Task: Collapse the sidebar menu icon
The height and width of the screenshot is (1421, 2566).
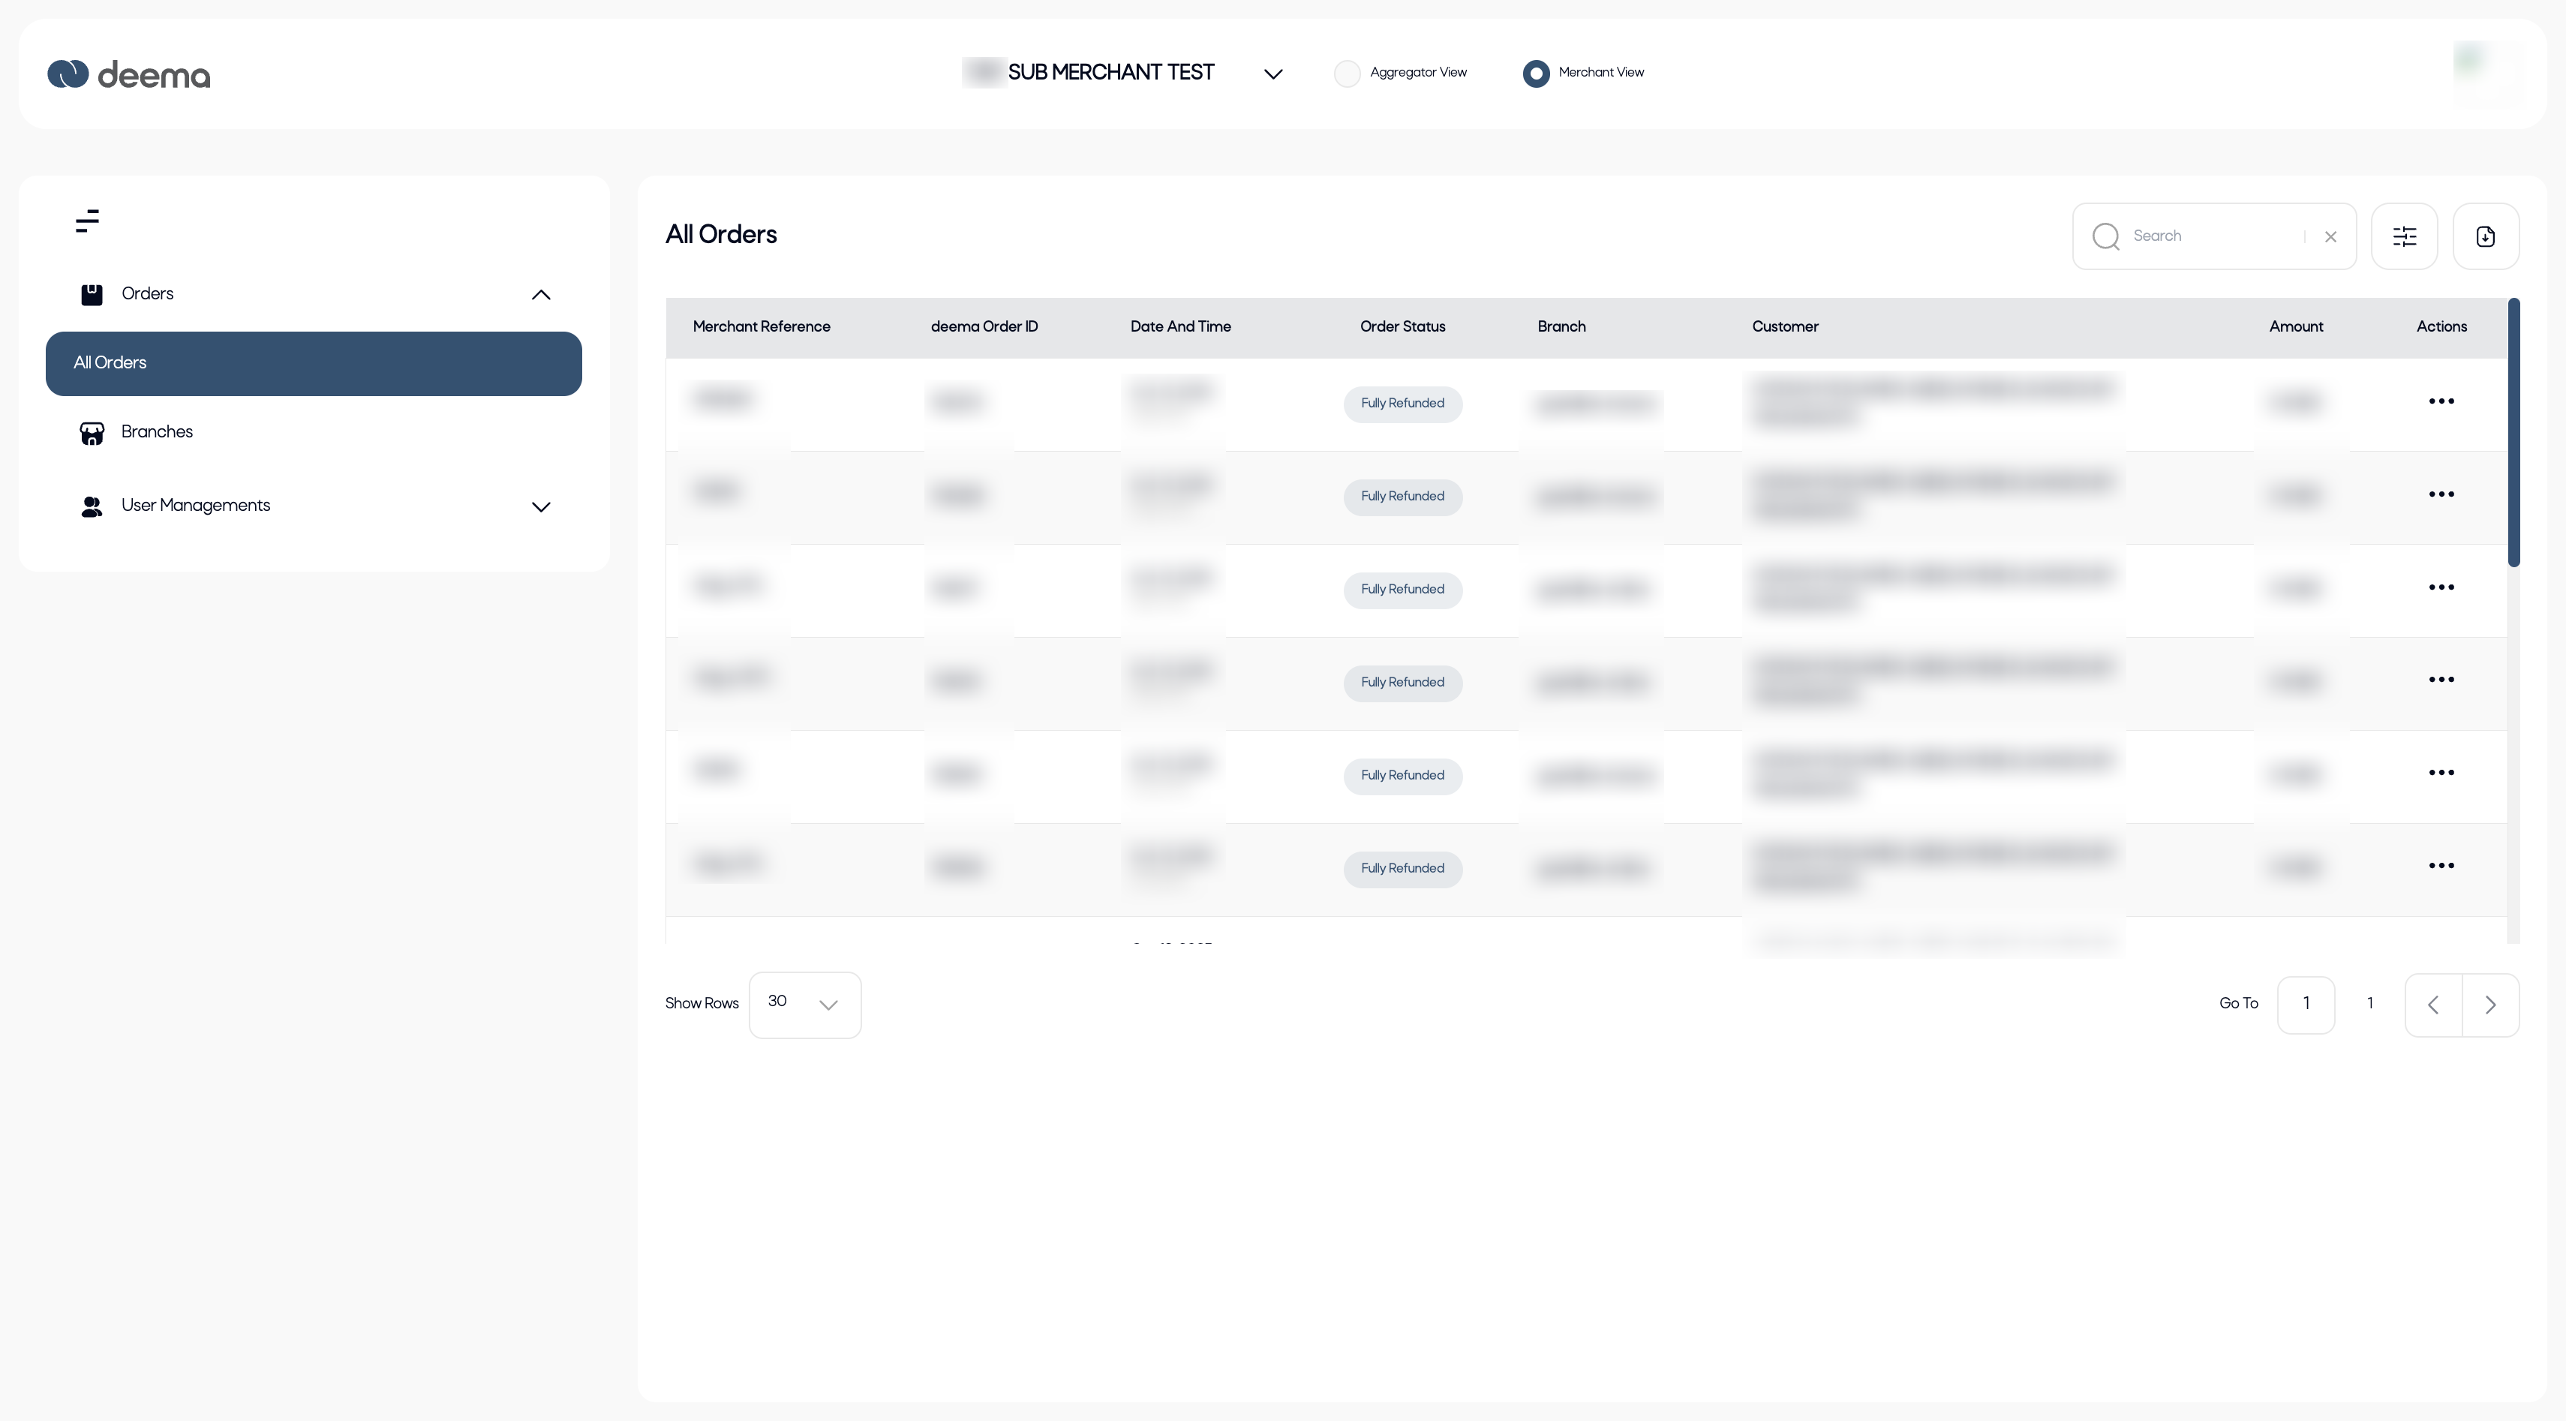Action: [88, 221]
